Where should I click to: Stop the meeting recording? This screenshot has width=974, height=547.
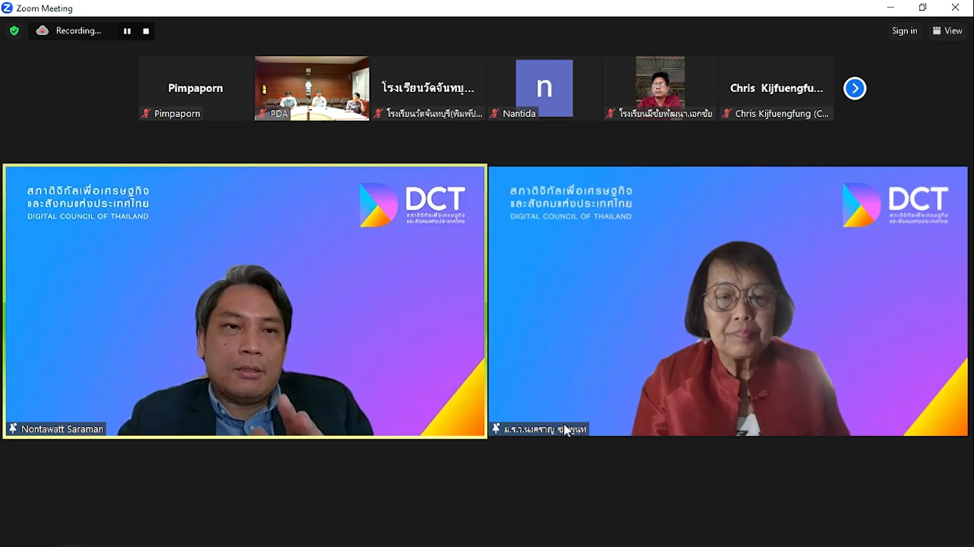(146, 31)
